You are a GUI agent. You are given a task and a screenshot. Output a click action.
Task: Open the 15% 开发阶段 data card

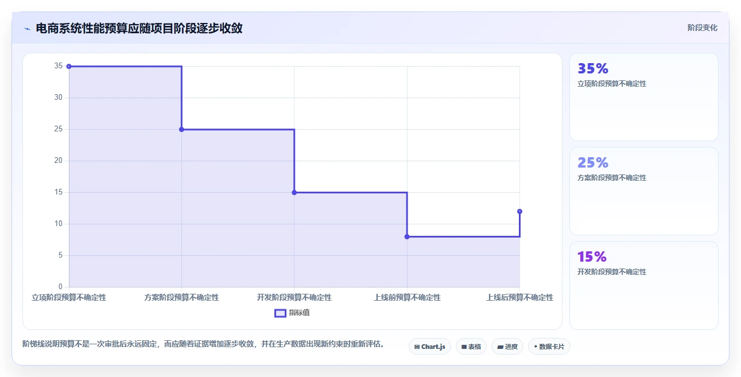644,286
